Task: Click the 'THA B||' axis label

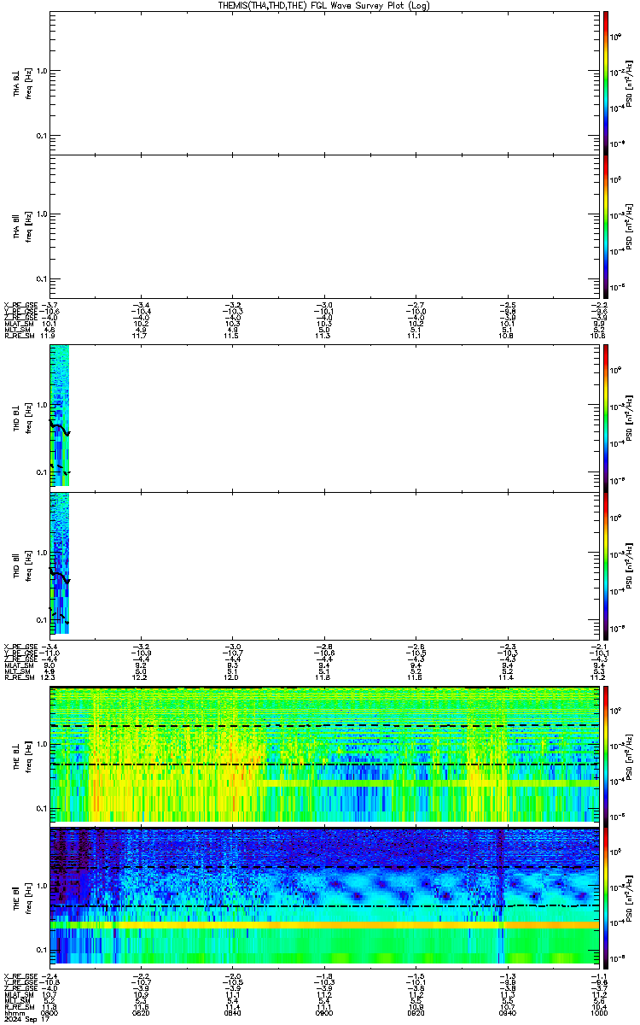Action: pos(17,225)
